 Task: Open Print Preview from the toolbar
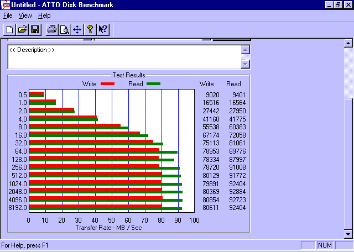point(64,29)
